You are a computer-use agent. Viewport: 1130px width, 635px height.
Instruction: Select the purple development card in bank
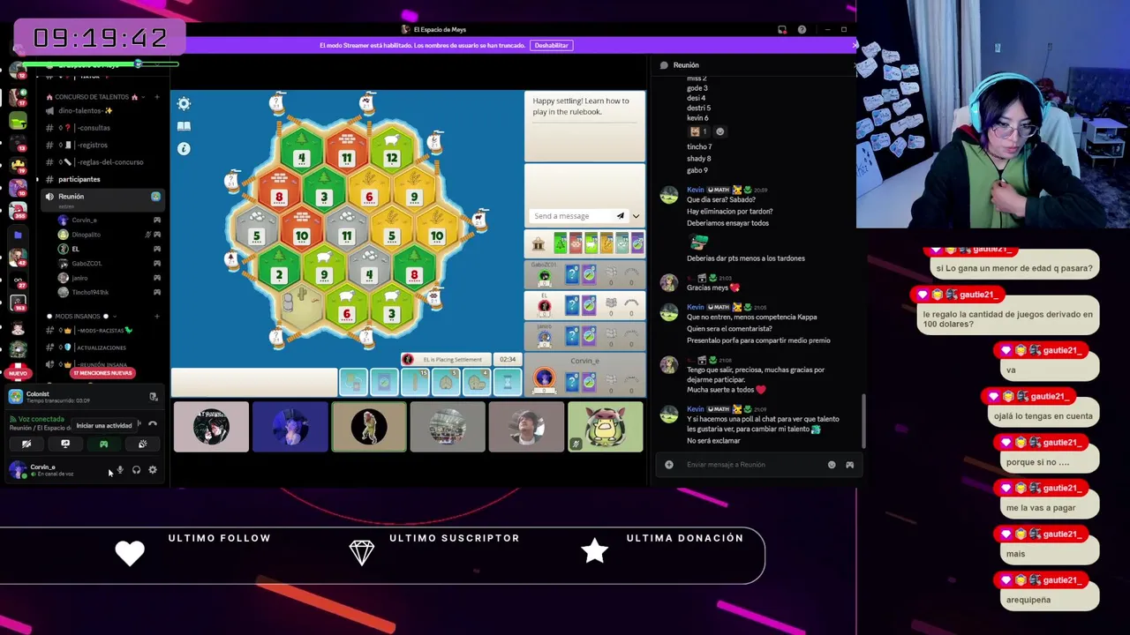(x=637, y=243)
